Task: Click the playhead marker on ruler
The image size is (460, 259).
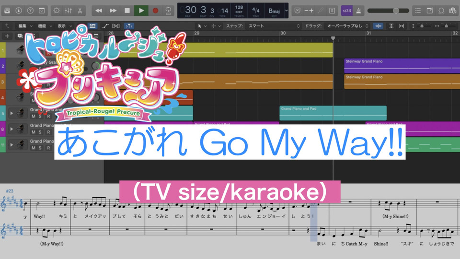Action: [333, 38]
